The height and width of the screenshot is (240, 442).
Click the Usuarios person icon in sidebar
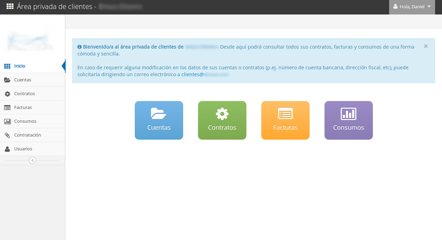(x=8, y=149)
